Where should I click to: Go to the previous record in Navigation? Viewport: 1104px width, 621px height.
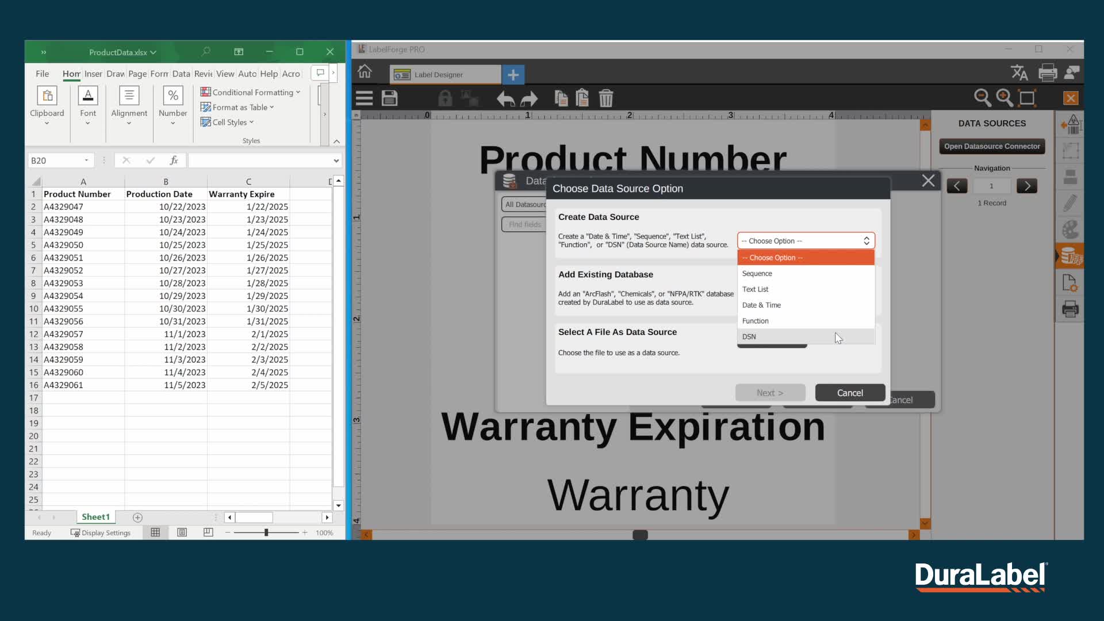click(957, 186)
